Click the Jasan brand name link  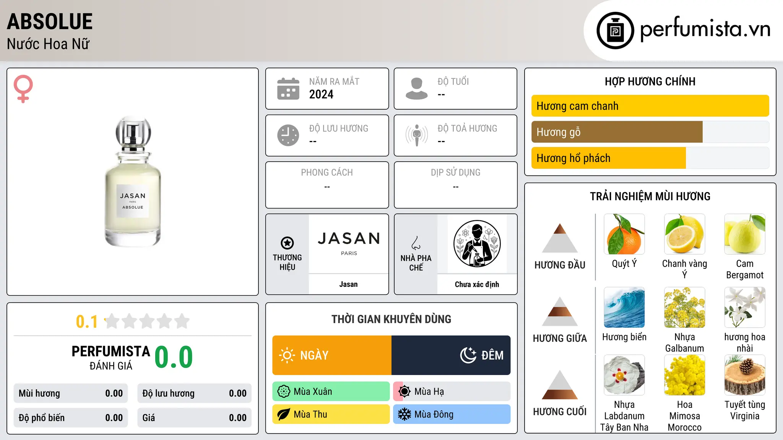coord(349,284)
